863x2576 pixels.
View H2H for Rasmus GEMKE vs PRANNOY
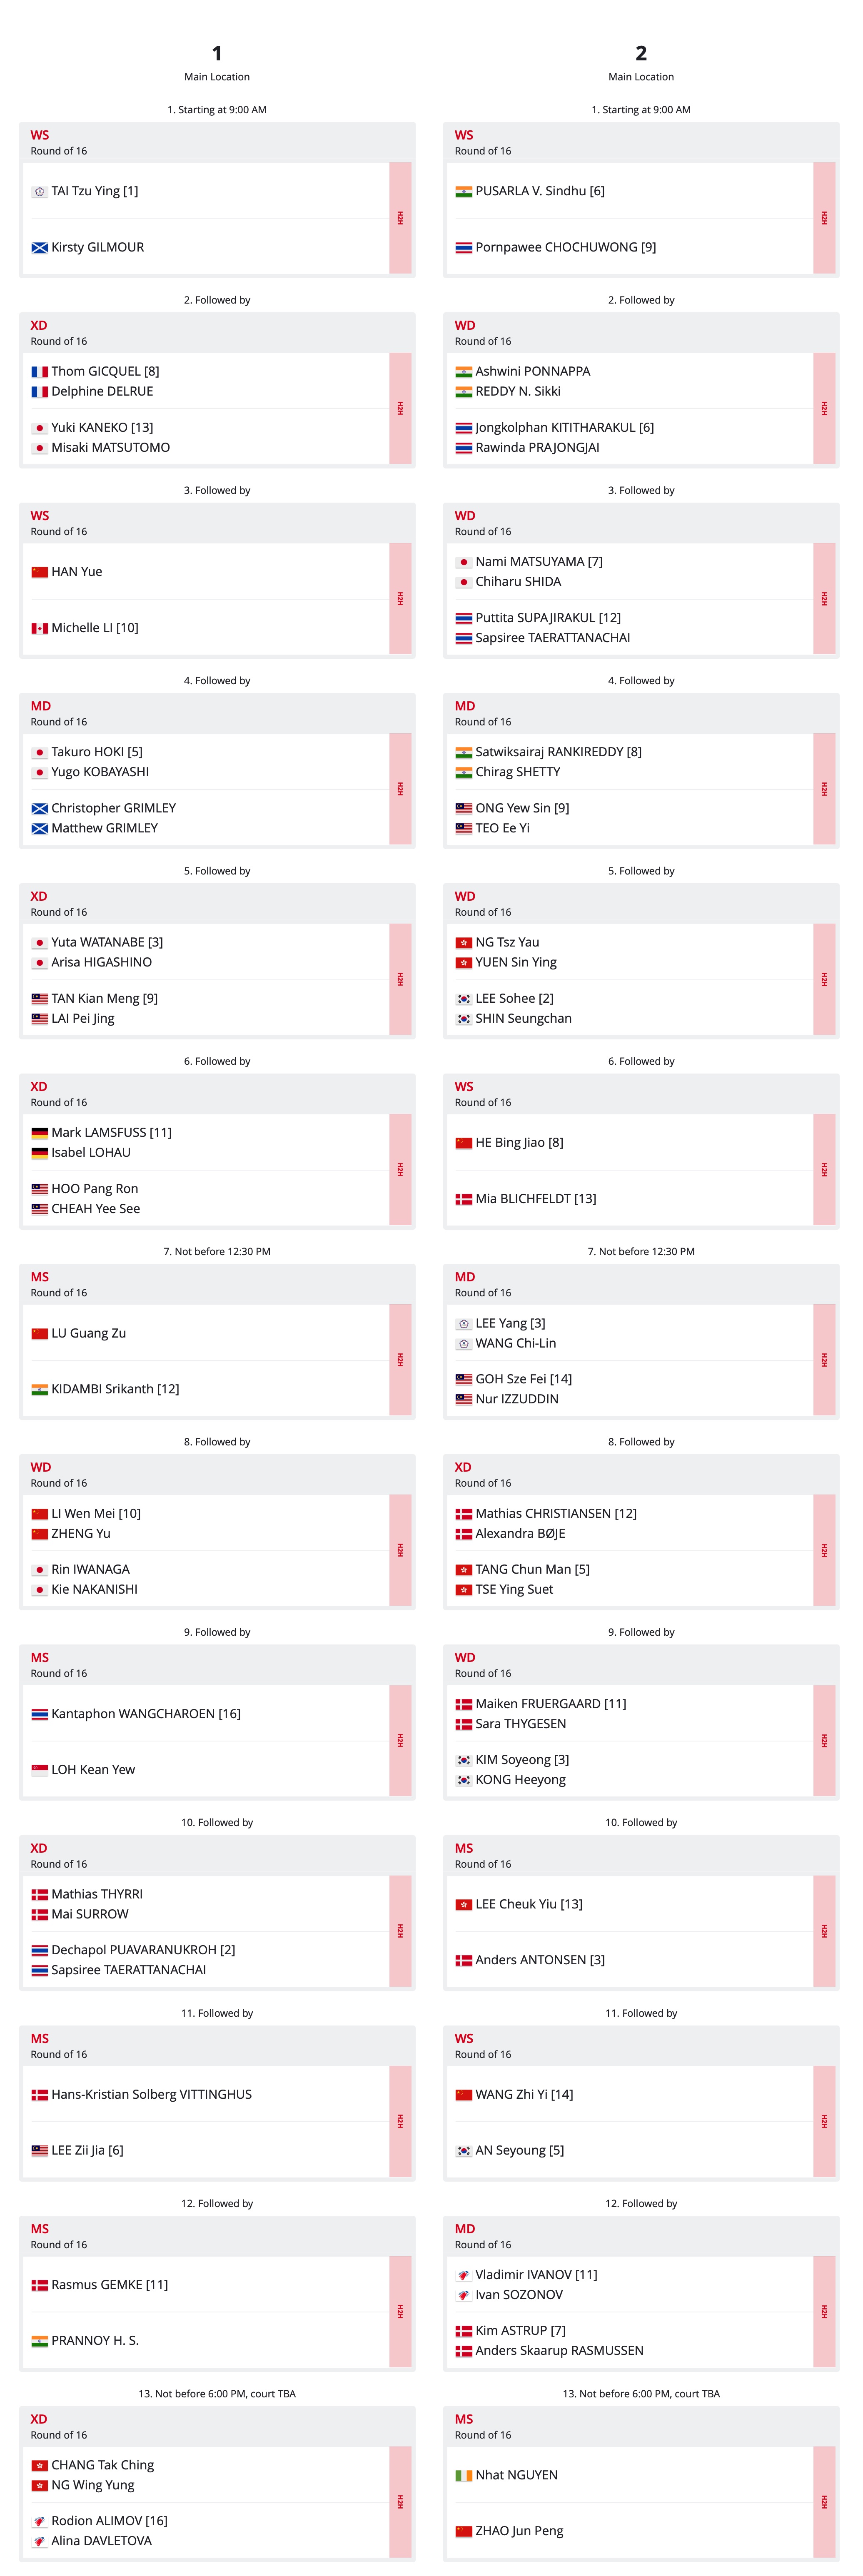[400, 2312]
